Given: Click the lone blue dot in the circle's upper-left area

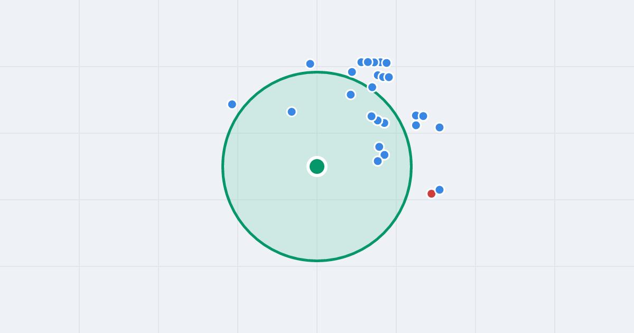Looking at the screenshot, I should (292, 112).
